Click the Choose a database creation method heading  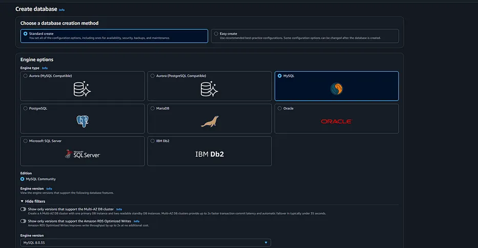(x=59, y=23)
